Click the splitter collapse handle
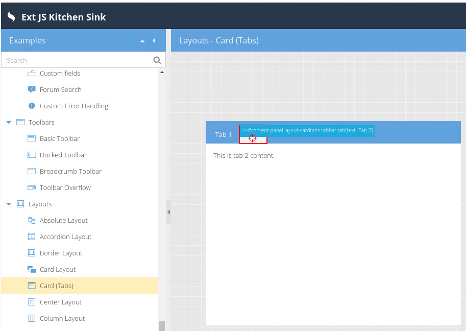Screen dimensions: 466x331 pyautogui.click(x=168, y=212)
